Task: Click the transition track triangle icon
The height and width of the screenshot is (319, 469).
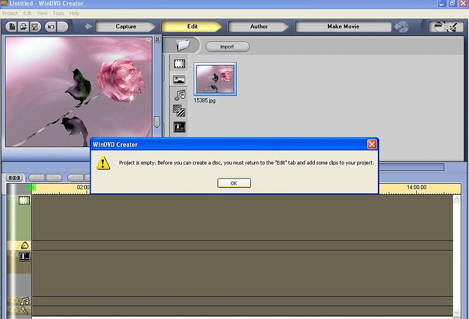Action: tap(25, 245)
